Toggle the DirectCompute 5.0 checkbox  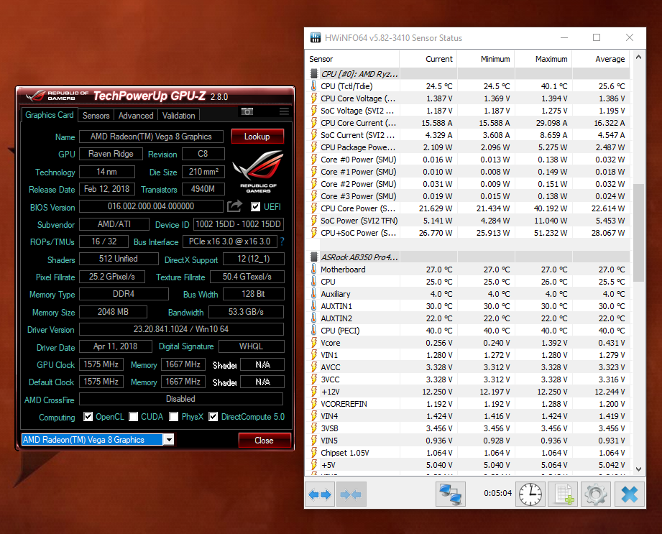tap(213, 417)
